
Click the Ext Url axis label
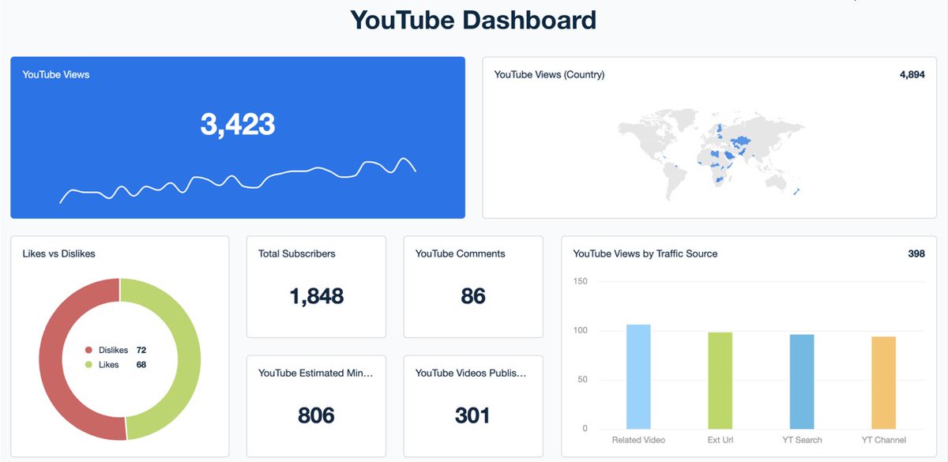[x=720, y=440]
